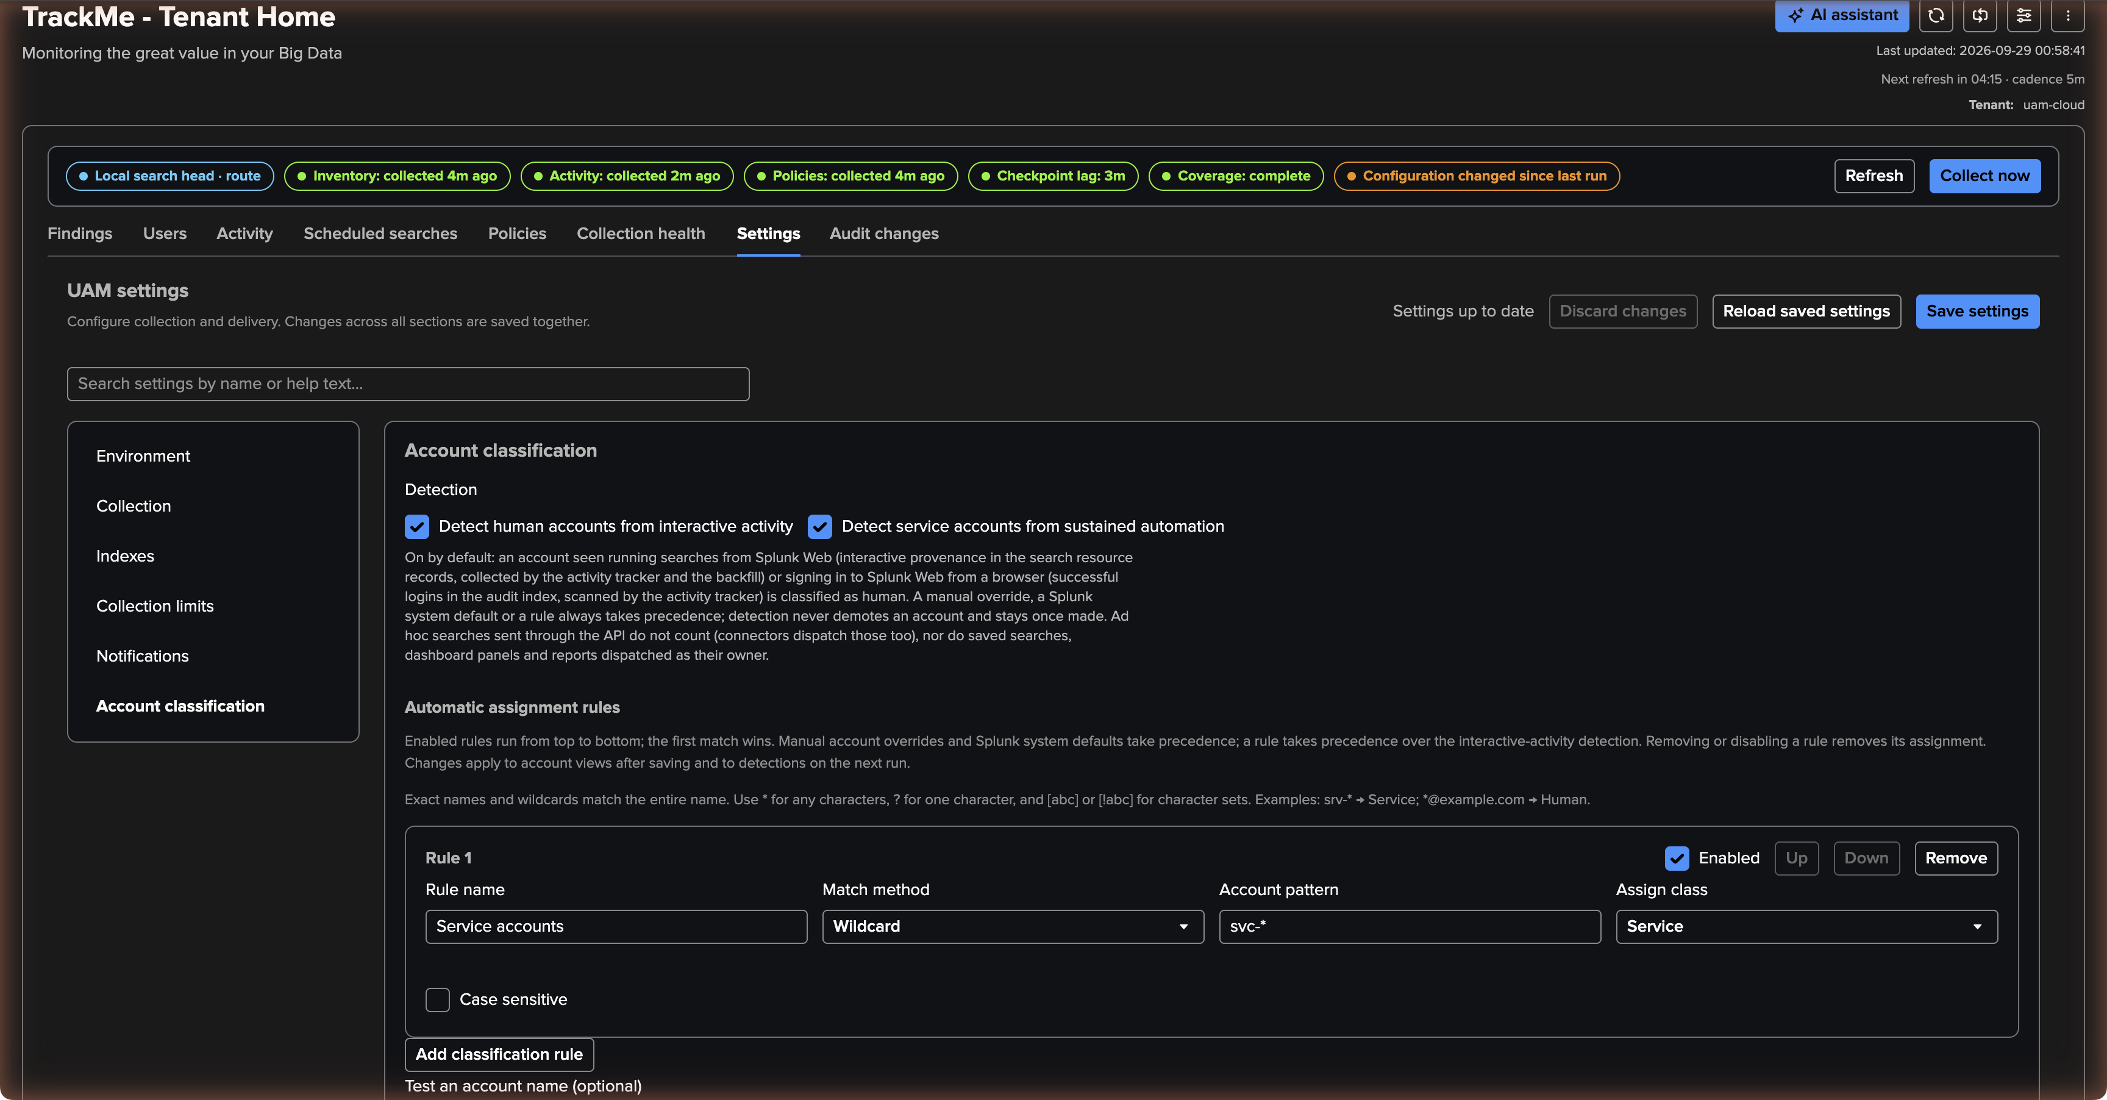
Task: Toggle Detect human accounts from interactive activity
Action: click(x=417, y=527)
